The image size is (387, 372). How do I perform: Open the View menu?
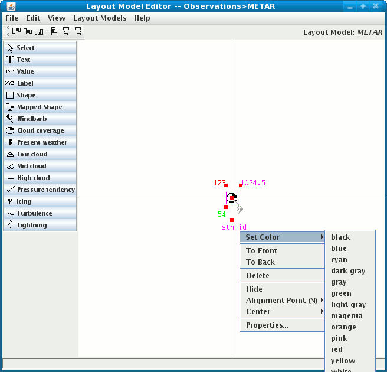coord(57,18)
